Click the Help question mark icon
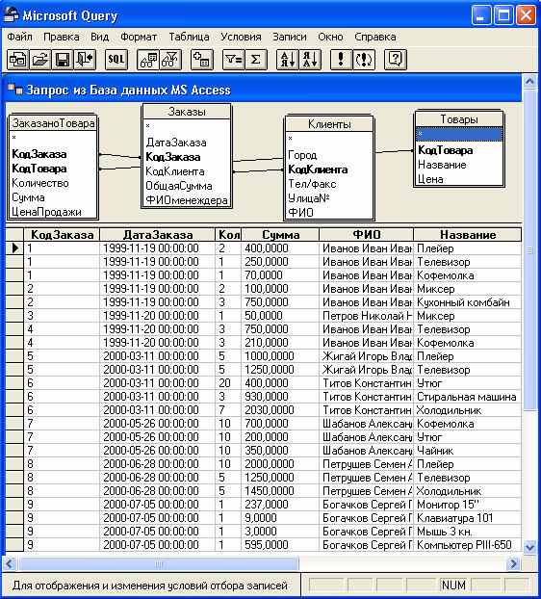Viewport: 541px width, 599px height. point(395,60)
